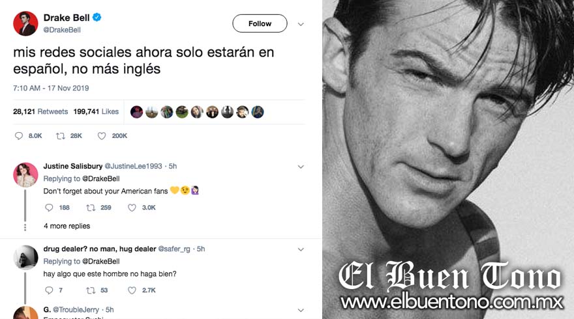574x319 pixels.
Task: Click reply icon on safer_rg comment
Action: (x=49, y=290)
